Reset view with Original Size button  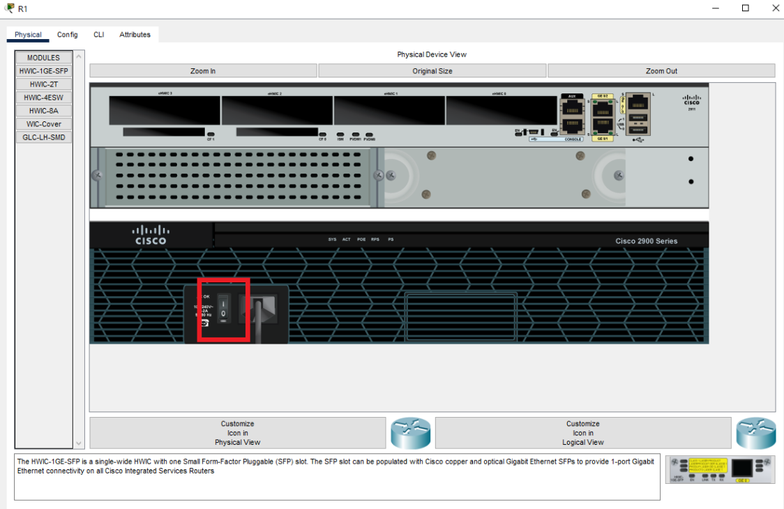(x=432, y=71)
